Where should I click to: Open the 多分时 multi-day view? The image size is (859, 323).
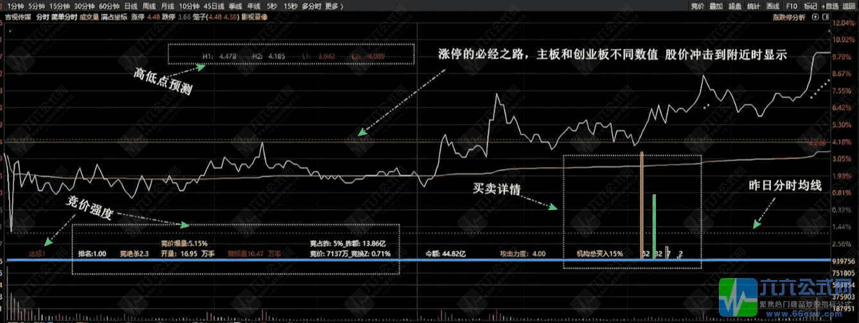tap(312, 6)
